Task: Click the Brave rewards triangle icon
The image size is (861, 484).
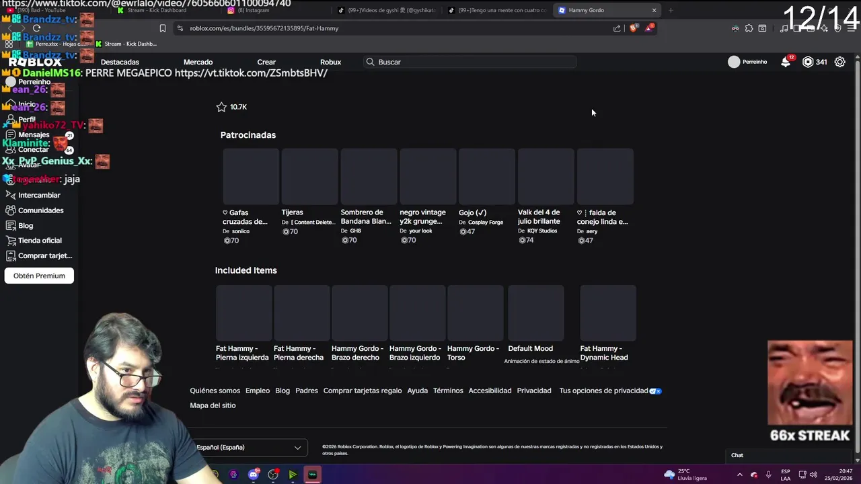Action: (x=649, y=28)
